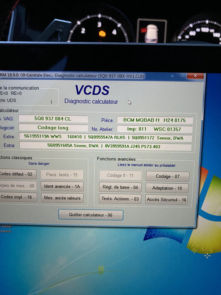Close the VCDS window with red X
This screenshot has width=221, height=295.
click(x=195, y=76)
